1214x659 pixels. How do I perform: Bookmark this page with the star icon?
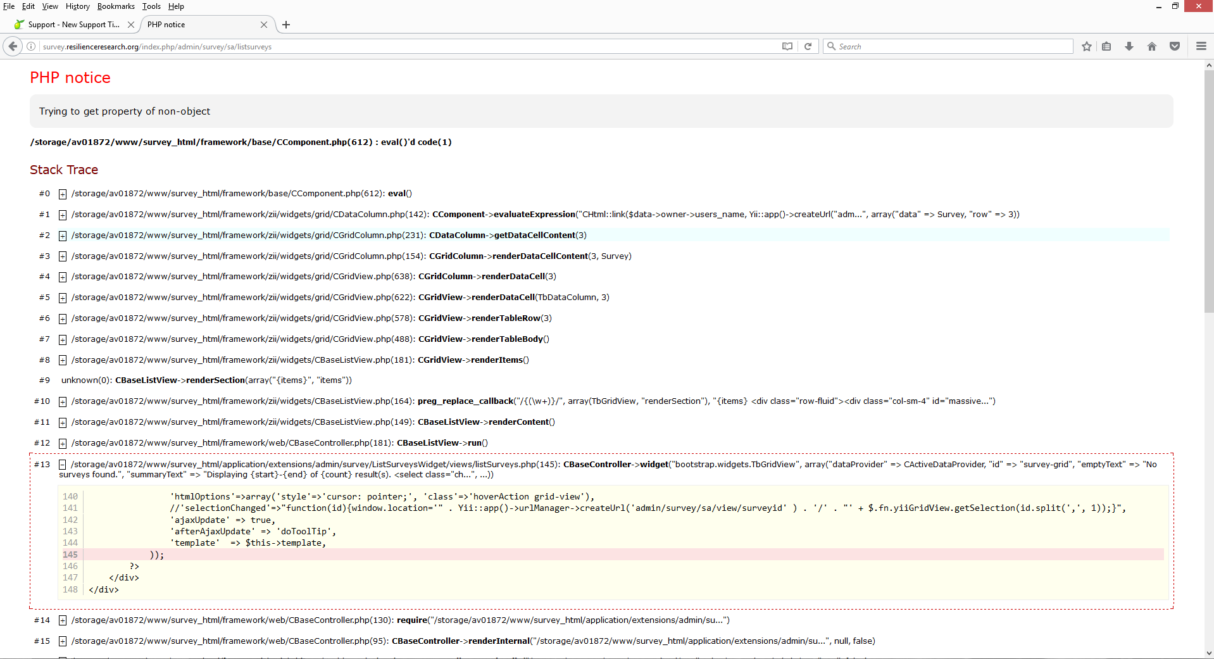pos(1087,46)
